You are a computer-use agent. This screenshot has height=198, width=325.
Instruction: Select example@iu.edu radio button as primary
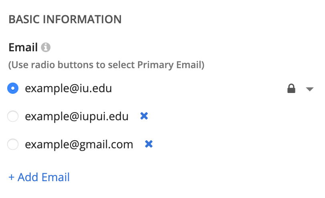click(13, 88)
